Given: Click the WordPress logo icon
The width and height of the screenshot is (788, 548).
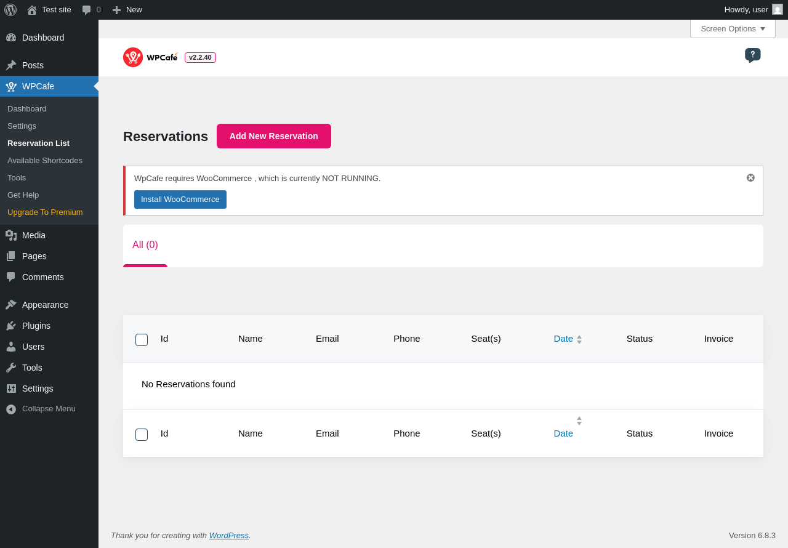Looking at the screenshot, I should click(10, 10).
